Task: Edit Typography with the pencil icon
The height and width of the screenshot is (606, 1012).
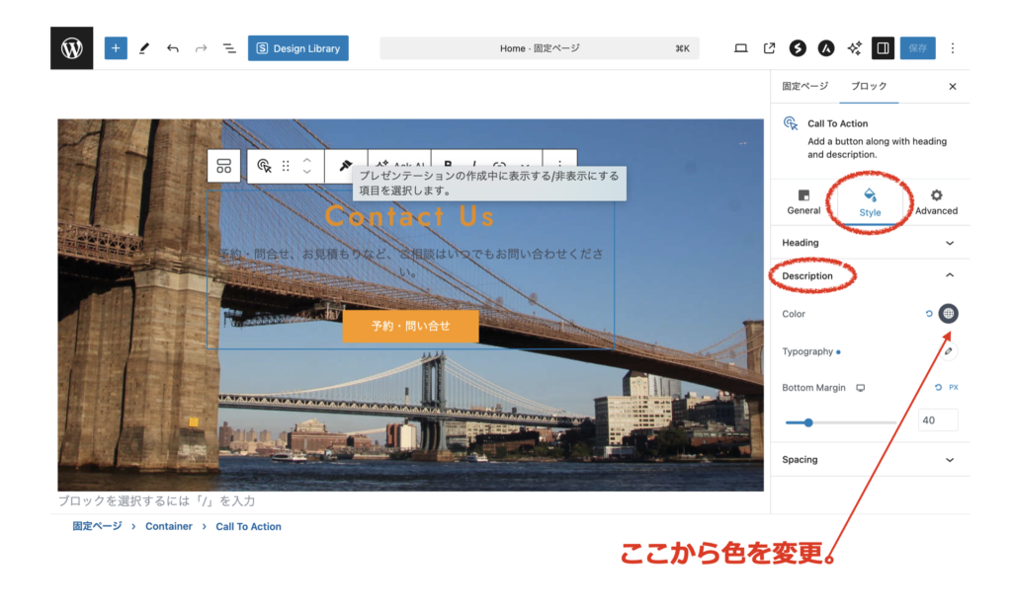Action: coord(948,351)
